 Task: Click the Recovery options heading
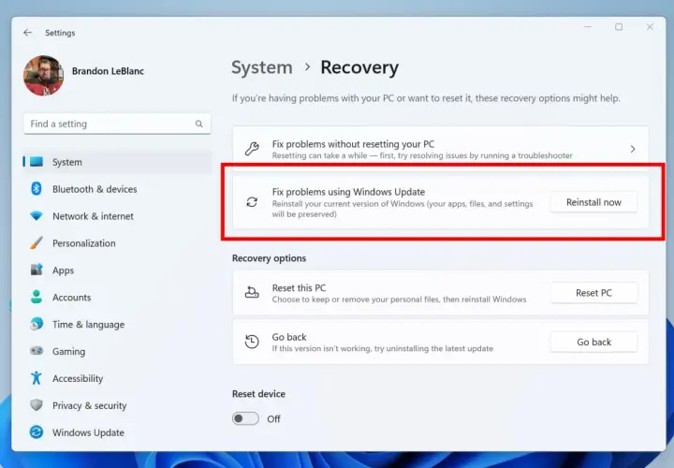coord(269,258)
